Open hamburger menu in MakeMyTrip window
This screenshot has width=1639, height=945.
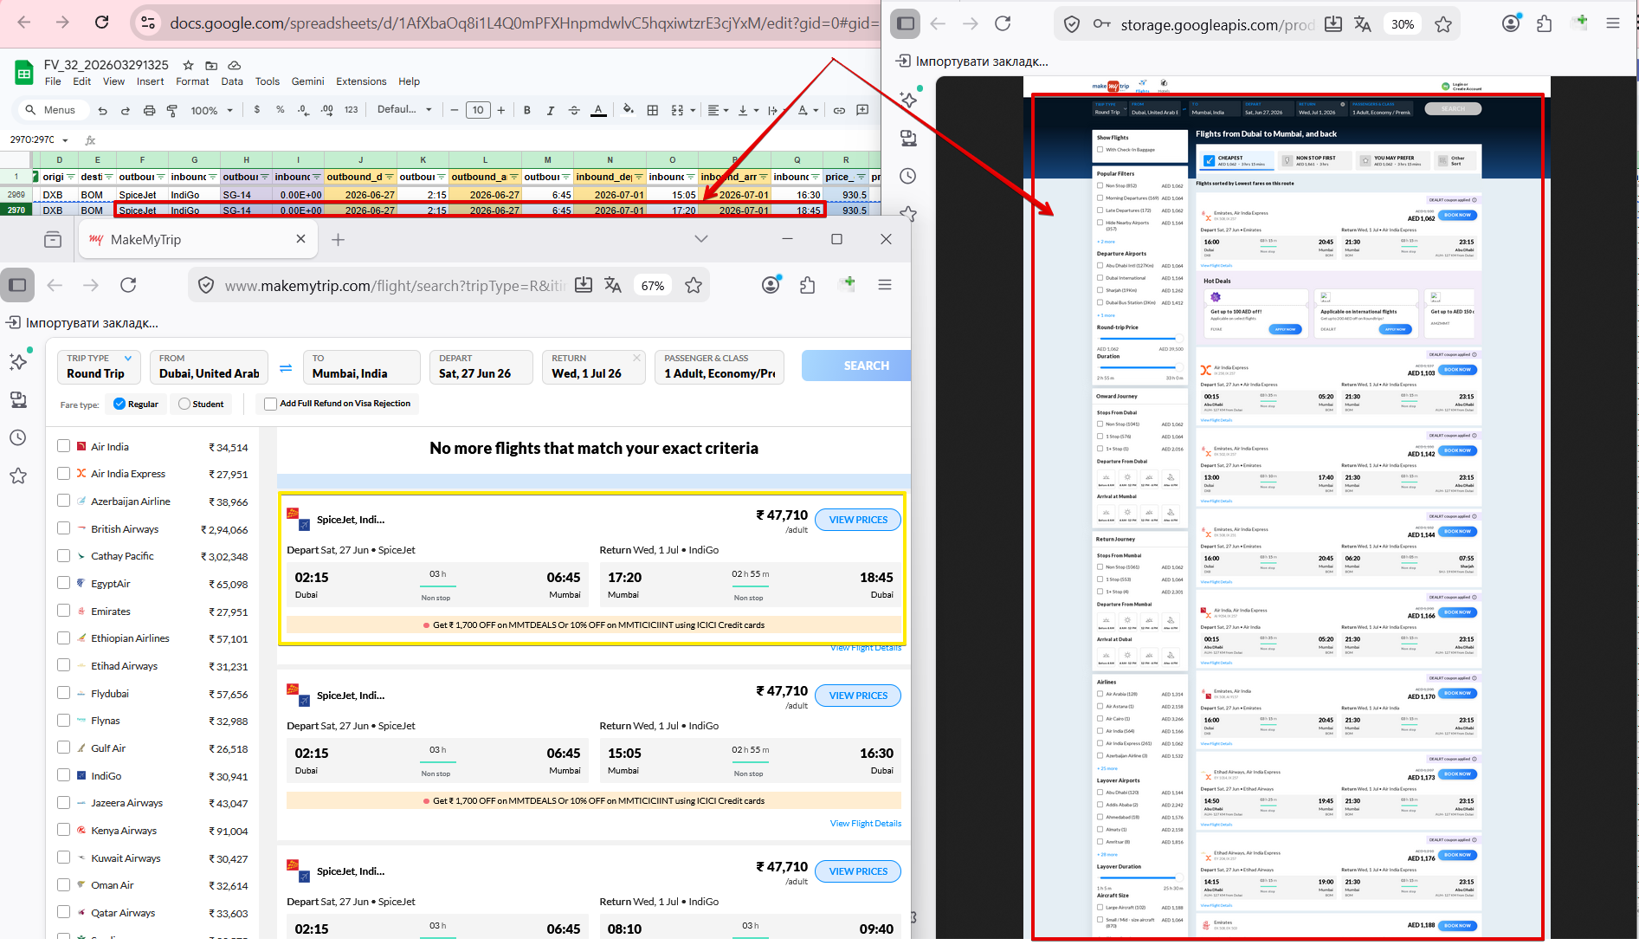tap(885, 285)
